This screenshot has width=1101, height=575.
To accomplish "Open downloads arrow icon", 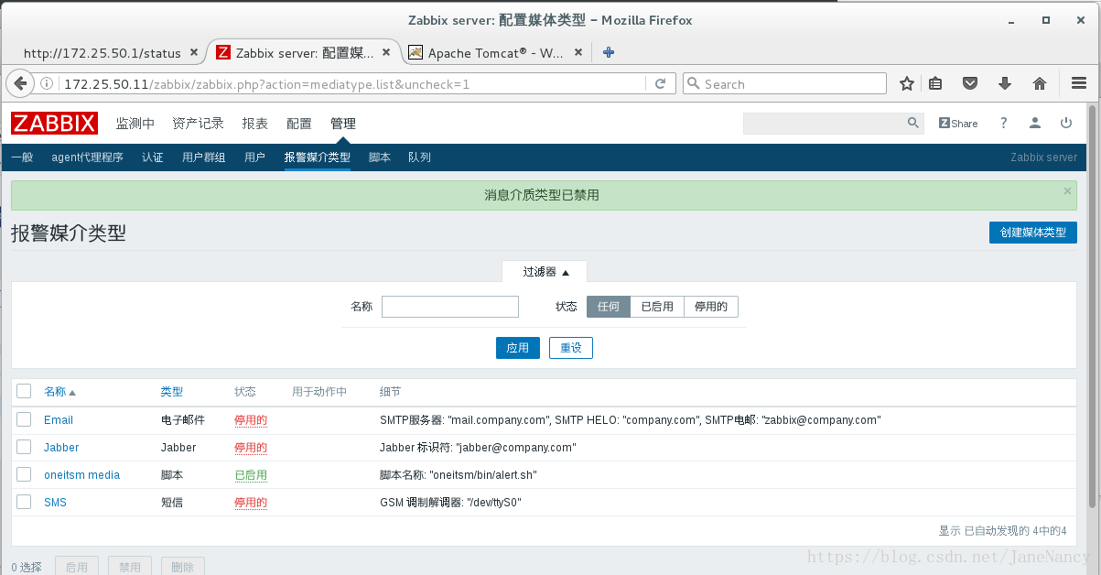I will pos(1005,84).
